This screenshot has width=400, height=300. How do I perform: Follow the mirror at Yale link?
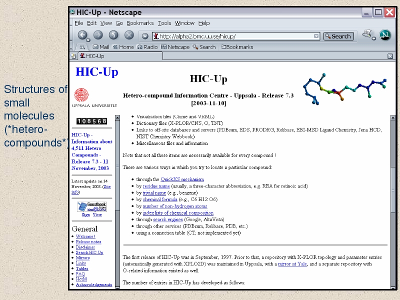pos(292,264)
